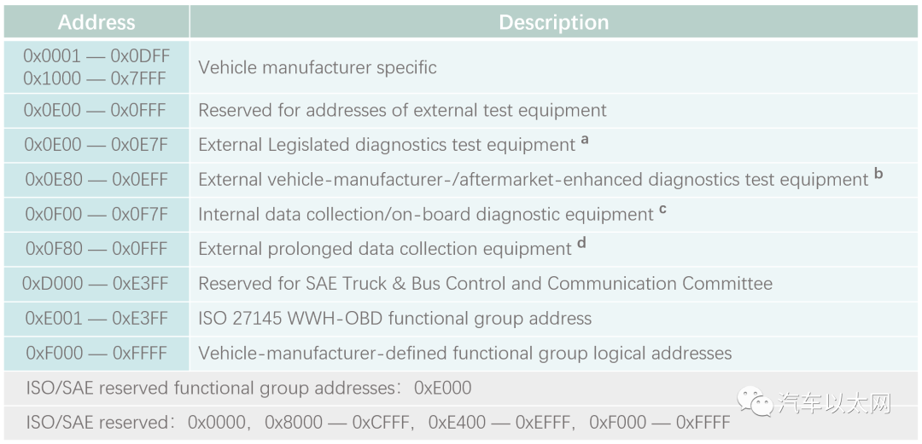The height and width of the screenshot is (444, 922).
Task: Click footnote marker d after data collection equipment
Action: tap(581, 245)
